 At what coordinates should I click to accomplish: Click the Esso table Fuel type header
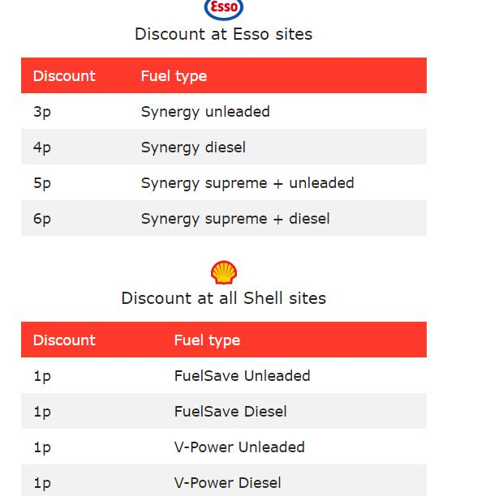pos(174,76)
